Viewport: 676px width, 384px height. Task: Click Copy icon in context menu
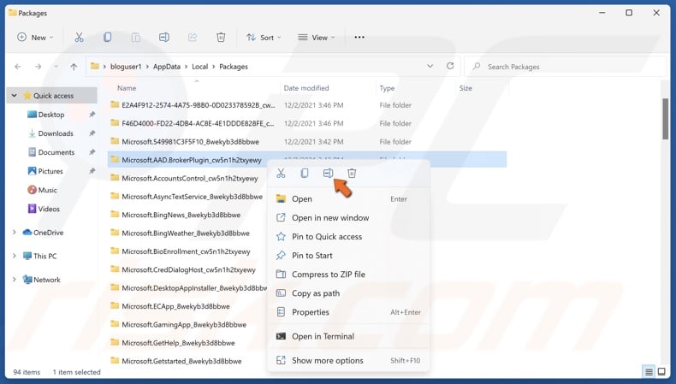[x=305, y=174]
